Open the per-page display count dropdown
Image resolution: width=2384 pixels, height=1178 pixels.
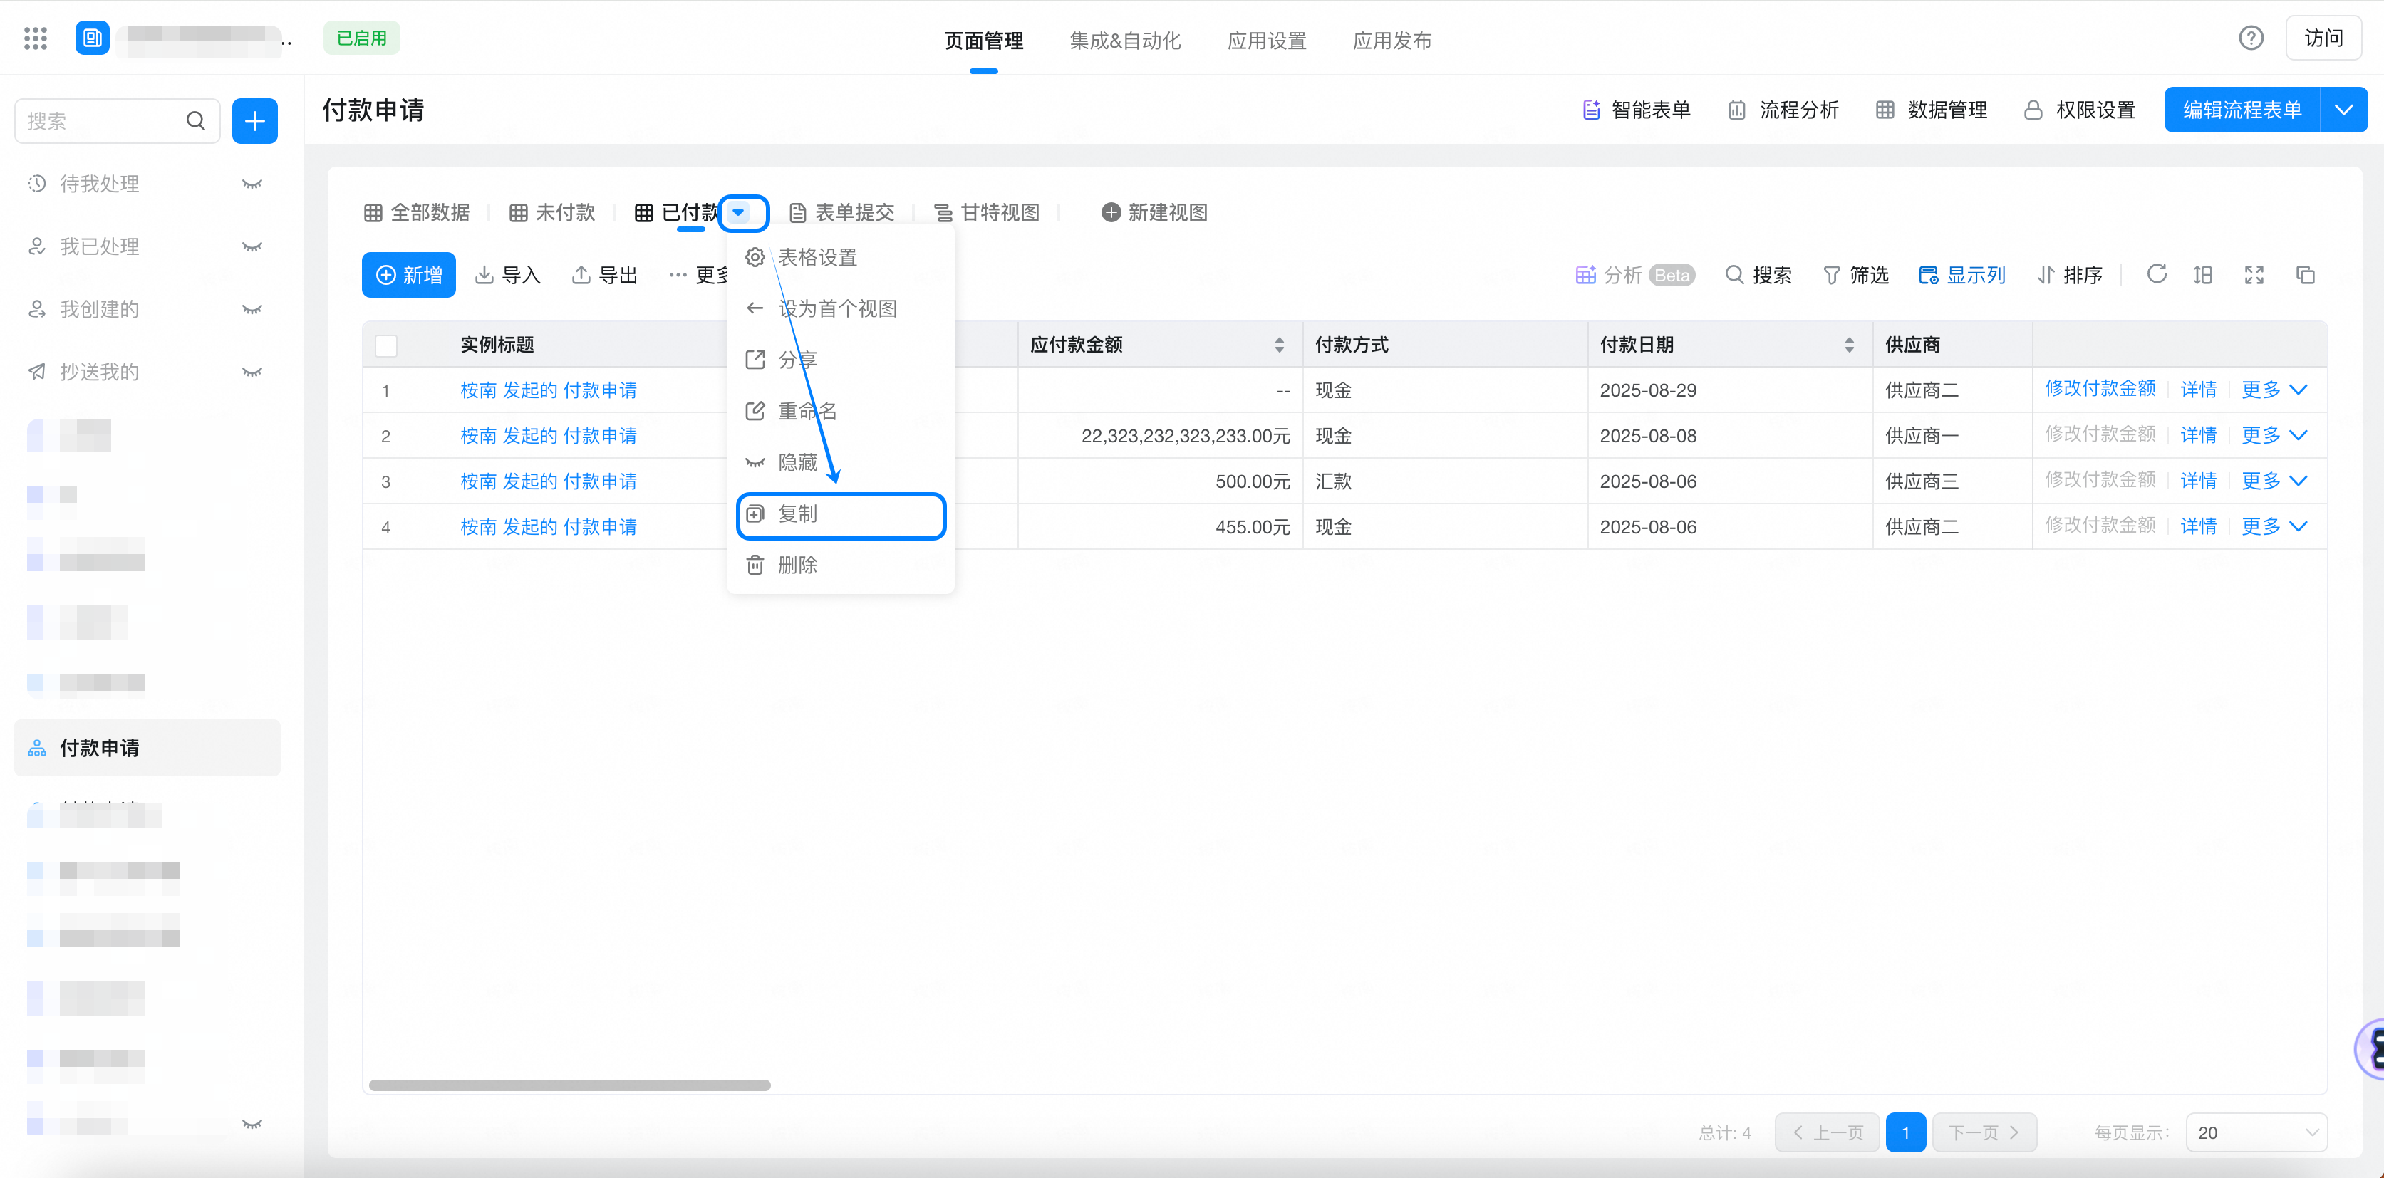point(2255,1132)
